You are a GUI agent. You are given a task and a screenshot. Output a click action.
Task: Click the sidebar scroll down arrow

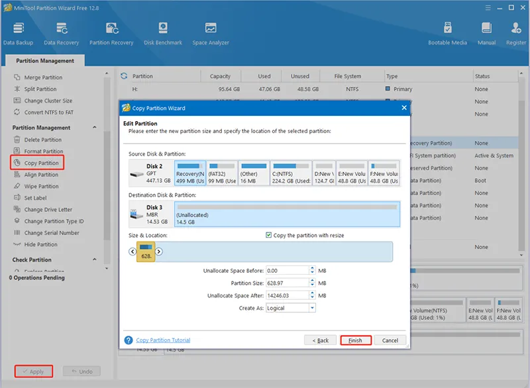point(107,268)
